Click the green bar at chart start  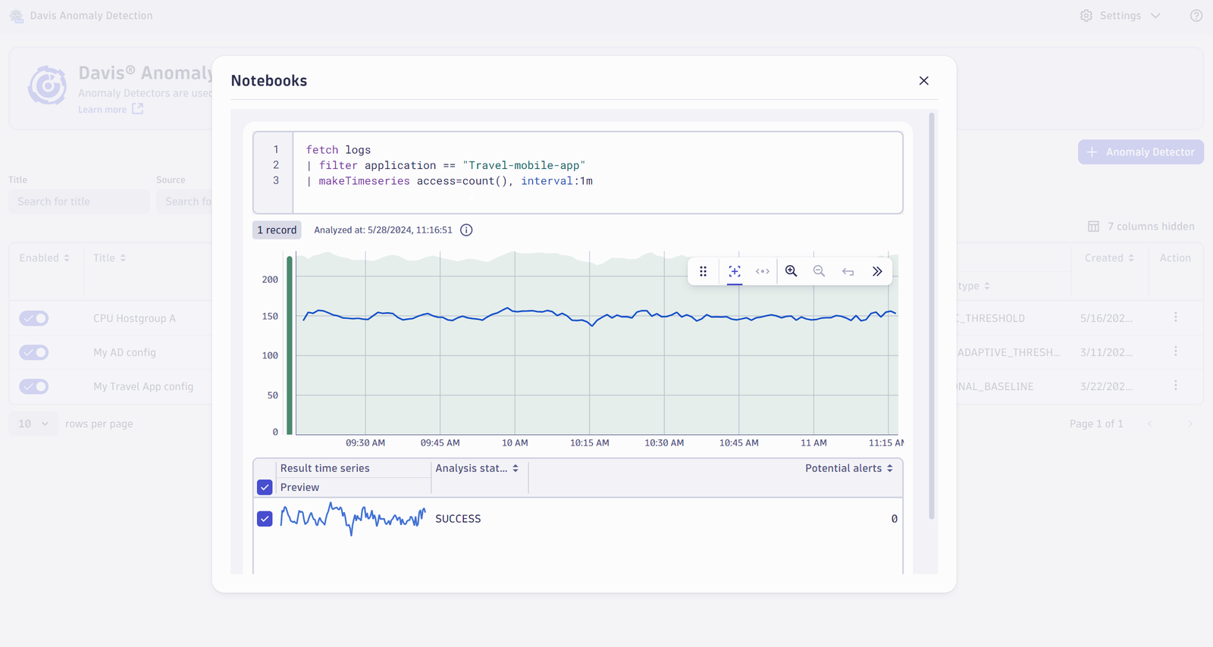tap(290, 345)
